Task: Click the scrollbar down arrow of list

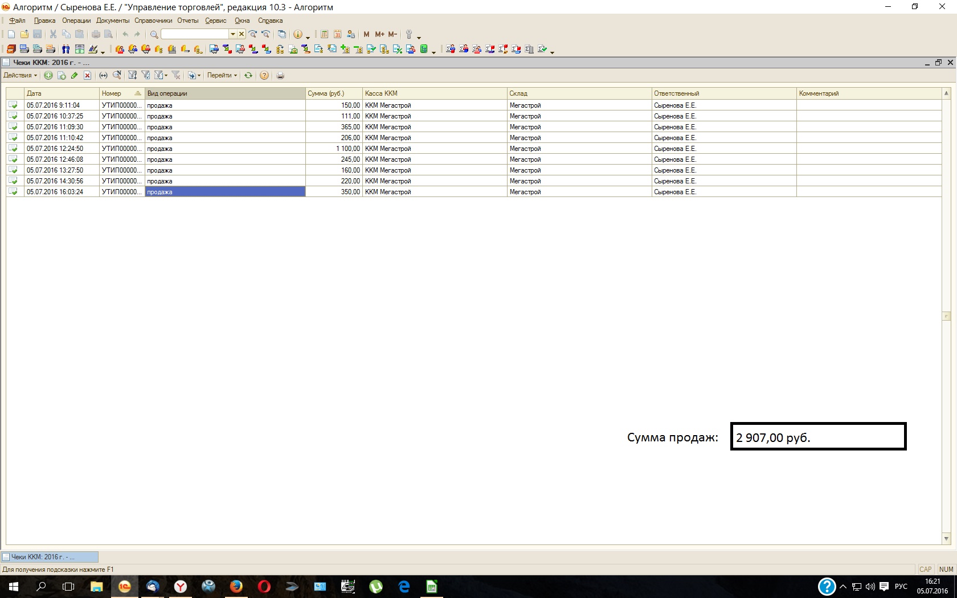Action: 946,538
